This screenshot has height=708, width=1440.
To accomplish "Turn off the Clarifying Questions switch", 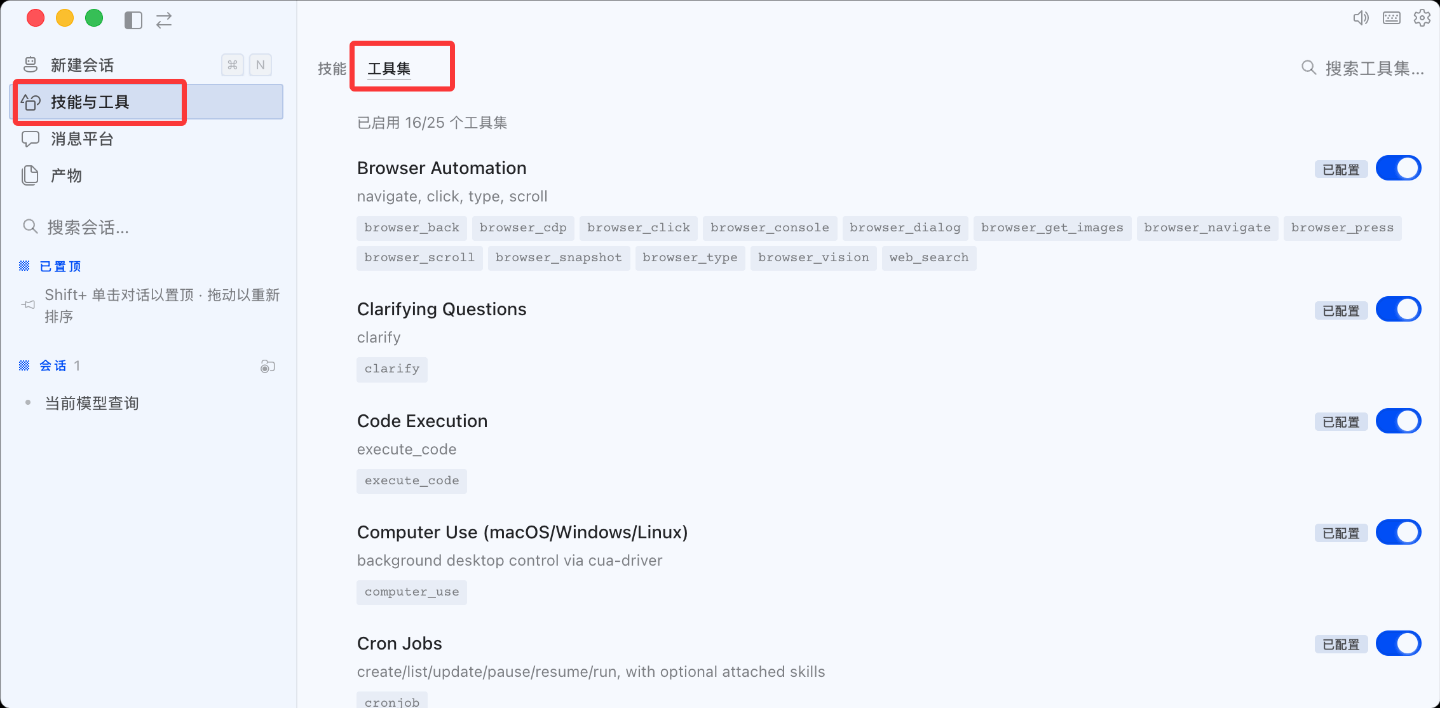I will coord(1398,309).
